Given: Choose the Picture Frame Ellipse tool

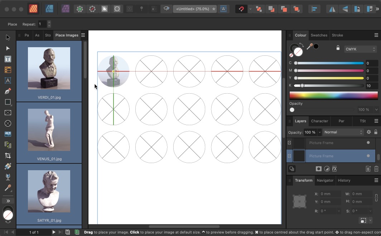Looking at the screenshot, I should click(8, 123).
